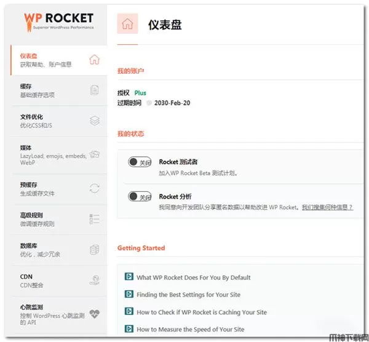Image resolution: width=369 pixels, height=342 pixels.
Task: Click the expiration date 2030-Feb-20
Action: (x=172, y=103)
